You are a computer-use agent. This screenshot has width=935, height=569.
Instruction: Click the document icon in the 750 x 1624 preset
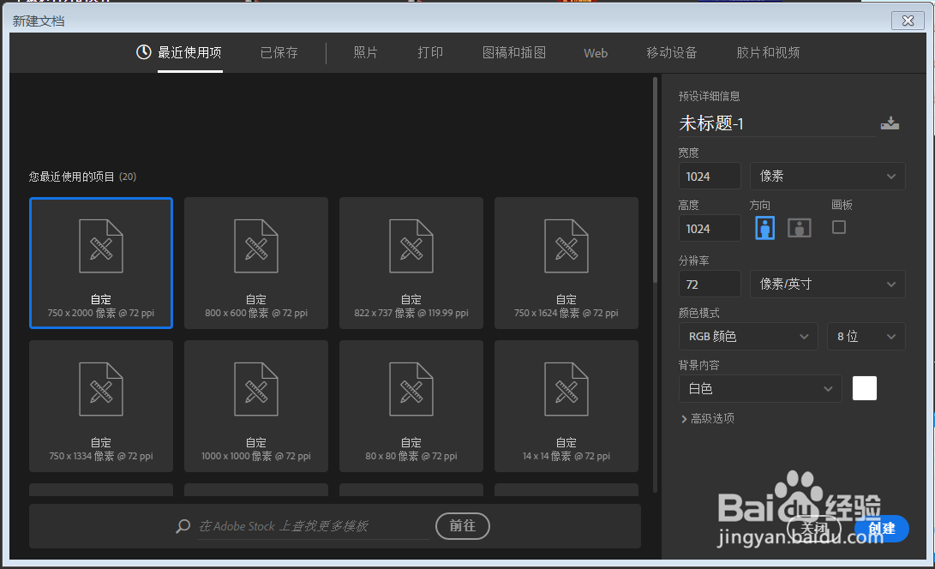click(566, 246)
